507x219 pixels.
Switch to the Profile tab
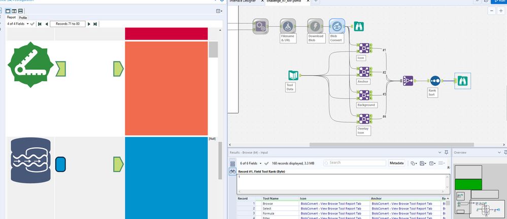(23, 18)
